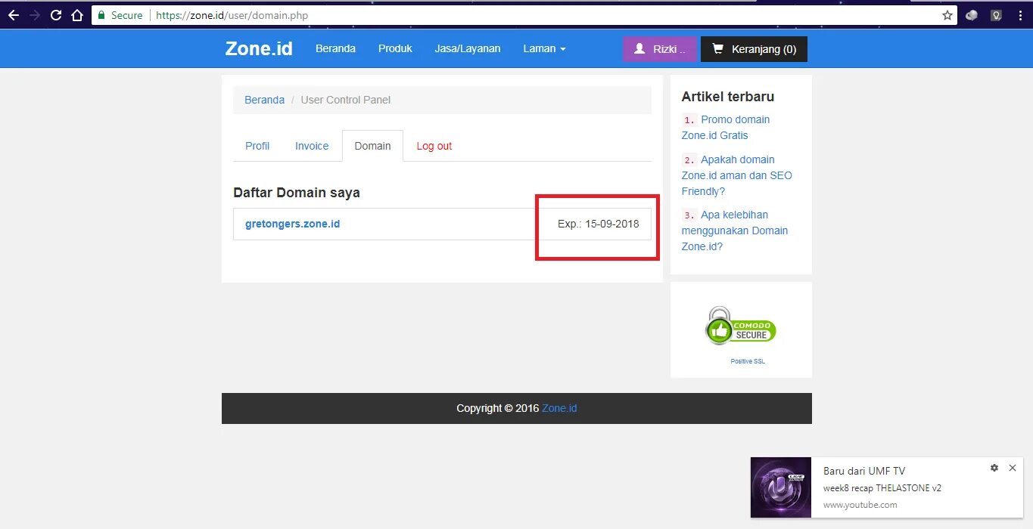Click the green Secure padlock icon
The width and height of the screenshot is (1033, 529).
coord(101,15)
